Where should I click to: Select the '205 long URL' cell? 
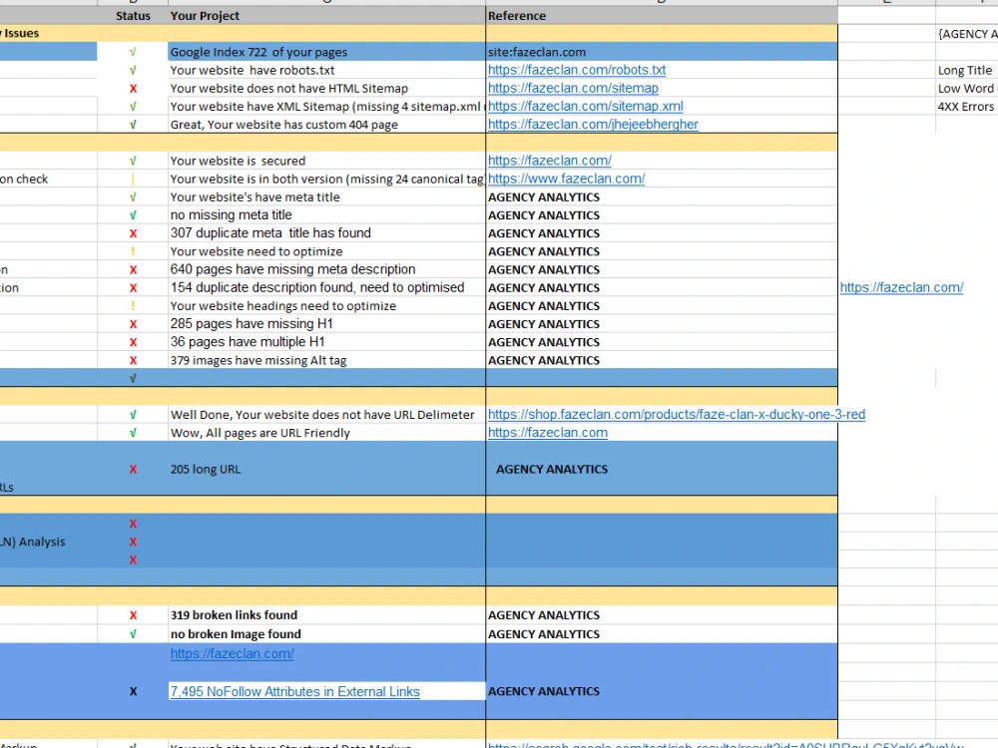[x=326, y=469]
